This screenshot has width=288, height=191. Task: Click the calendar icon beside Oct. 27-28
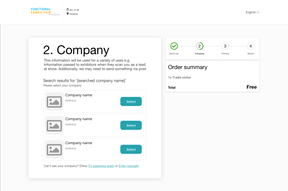[67, 9]
